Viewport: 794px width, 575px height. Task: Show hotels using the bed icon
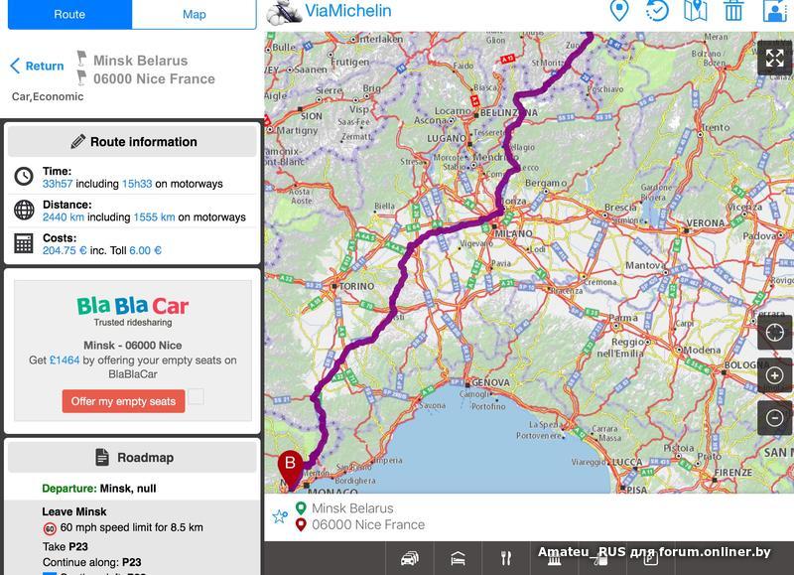[458, 558]
